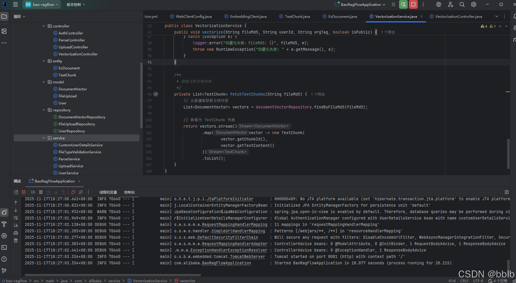This screenshot has width=516, height=283.
Task: Collapse the controller folder in project tree
Action: tap(44, 26)
